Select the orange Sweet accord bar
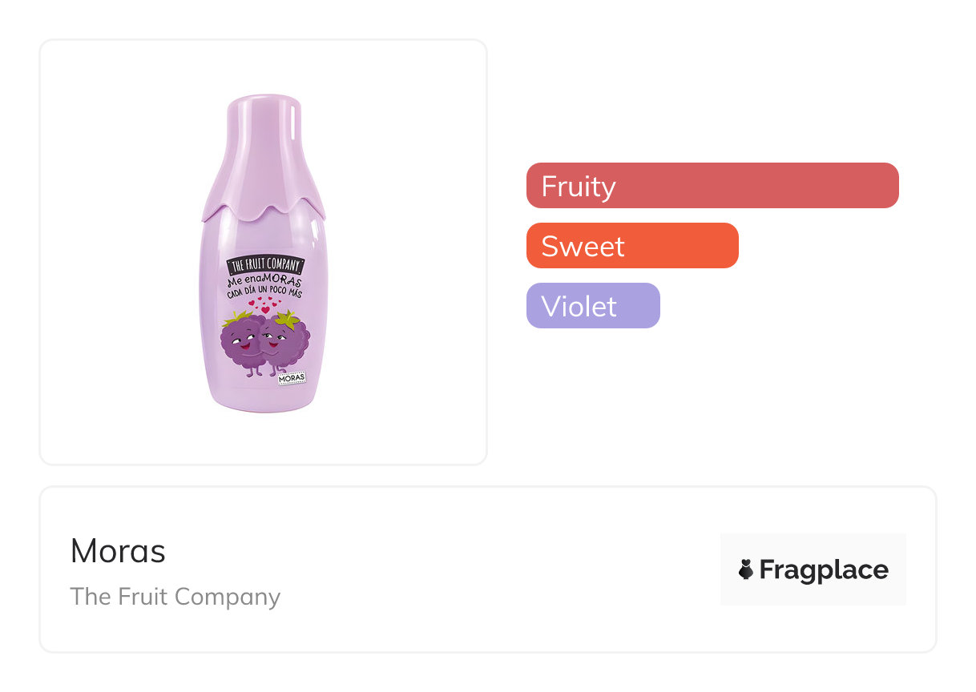 point(632,245)
